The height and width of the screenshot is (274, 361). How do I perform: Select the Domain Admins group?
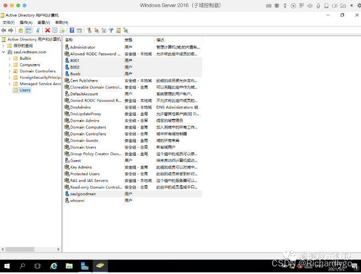coord(133,121)
